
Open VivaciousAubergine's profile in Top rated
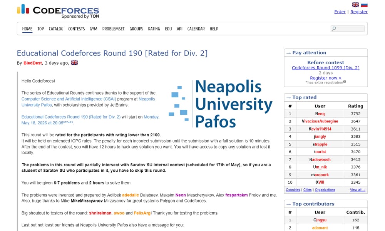320,121
